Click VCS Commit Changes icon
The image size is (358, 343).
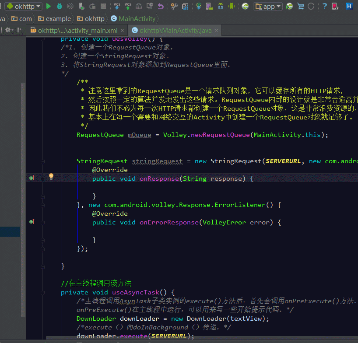click(128, 6)
